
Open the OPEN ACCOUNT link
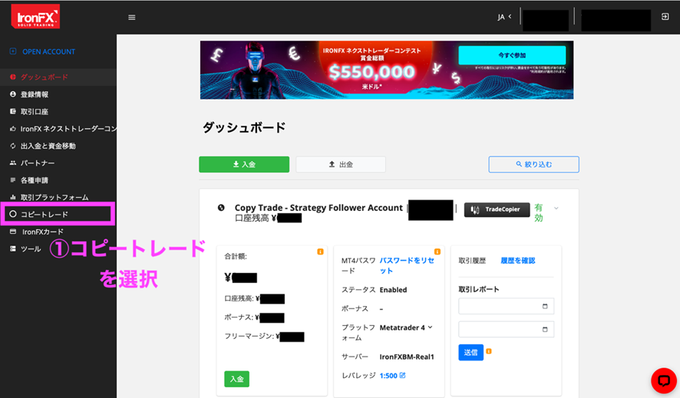pos(48,51)
